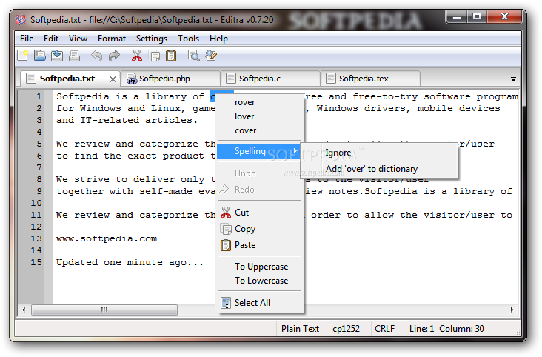
Task: Switch to the Softpedia.tex tab
Action: click(370, 79)
